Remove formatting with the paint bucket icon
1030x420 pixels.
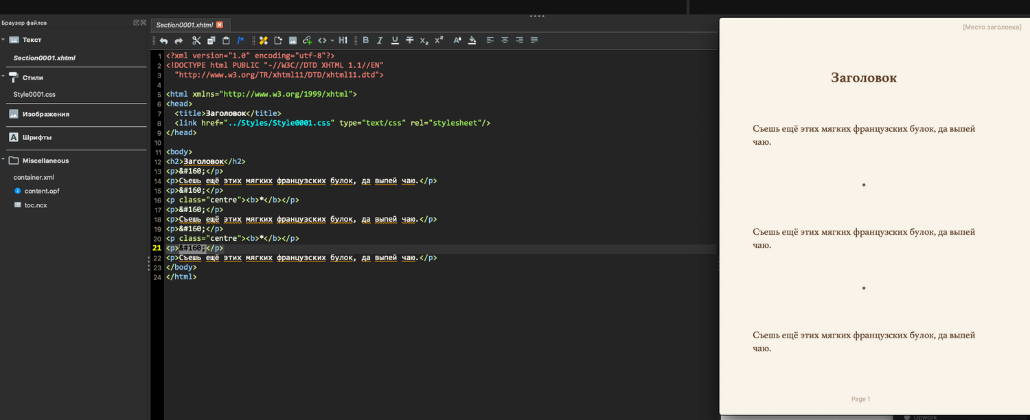click(x=472, y=40)
